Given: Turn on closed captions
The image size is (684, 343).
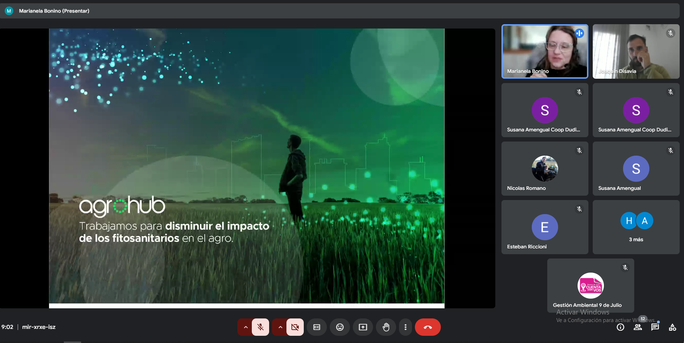Looking at the screenshot, I should pos(317,327).
